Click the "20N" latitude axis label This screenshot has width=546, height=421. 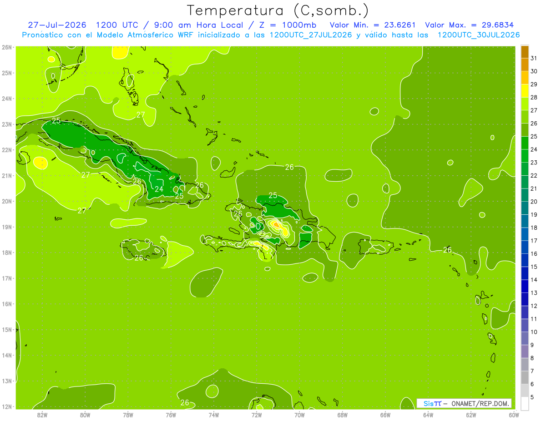7,201
